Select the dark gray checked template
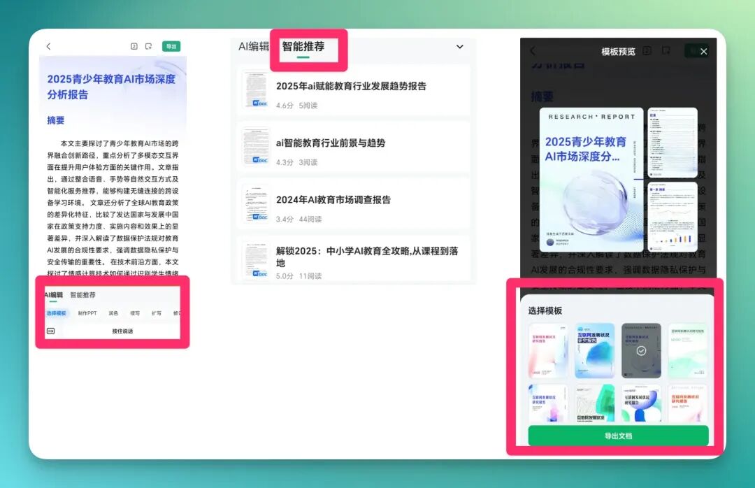 (641, 350)
